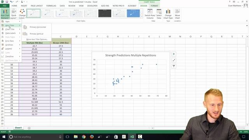This screenshot has height=140, width=249.
Task: Select the first chart style thumbnail
Action: pos(33,13)
